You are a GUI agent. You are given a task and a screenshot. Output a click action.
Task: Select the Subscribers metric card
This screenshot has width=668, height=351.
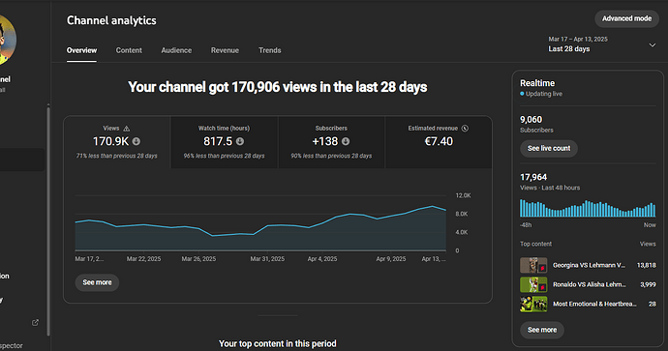[331, 142]
